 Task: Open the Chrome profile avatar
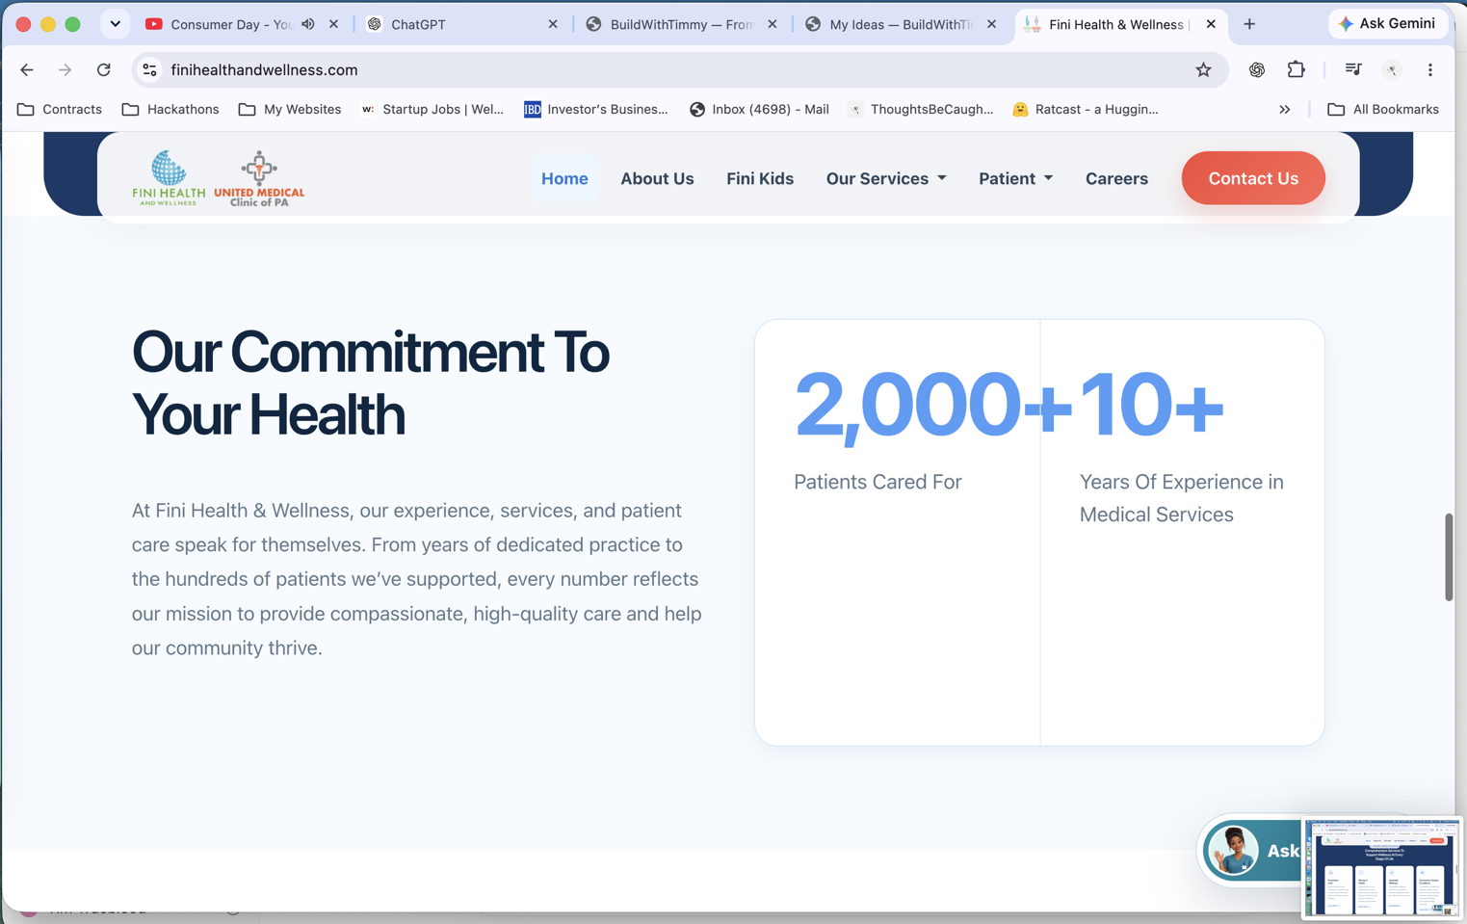[x=1392, y=70]
